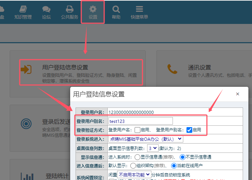This screenshot has width=252, height=180.
Task: Open the 设置 menu in top navigation
Action: tap(93, 12)
